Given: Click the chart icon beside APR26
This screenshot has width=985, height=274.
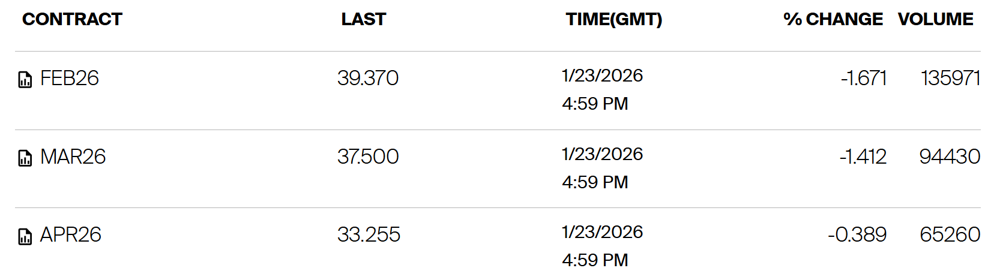Looking at the screenshot, I should pos(25,236).
